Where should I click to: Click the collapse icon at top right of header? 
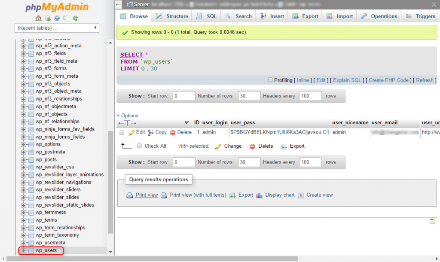(434, 4)
